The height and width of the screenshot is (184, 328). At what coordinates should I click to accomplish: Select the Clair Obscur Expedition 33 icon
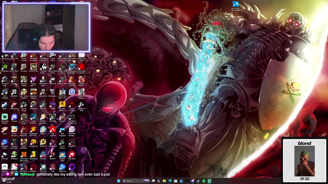tap(72, 119)
